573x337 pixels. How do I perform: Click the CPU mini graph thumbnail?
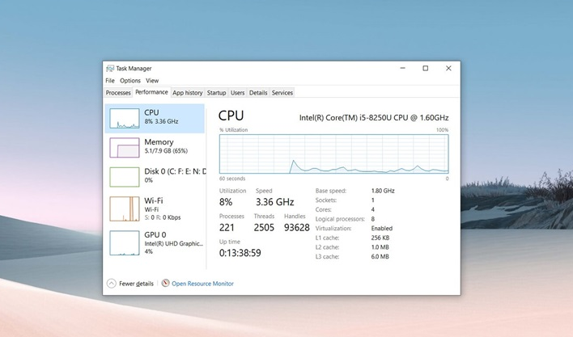point(125,118)
